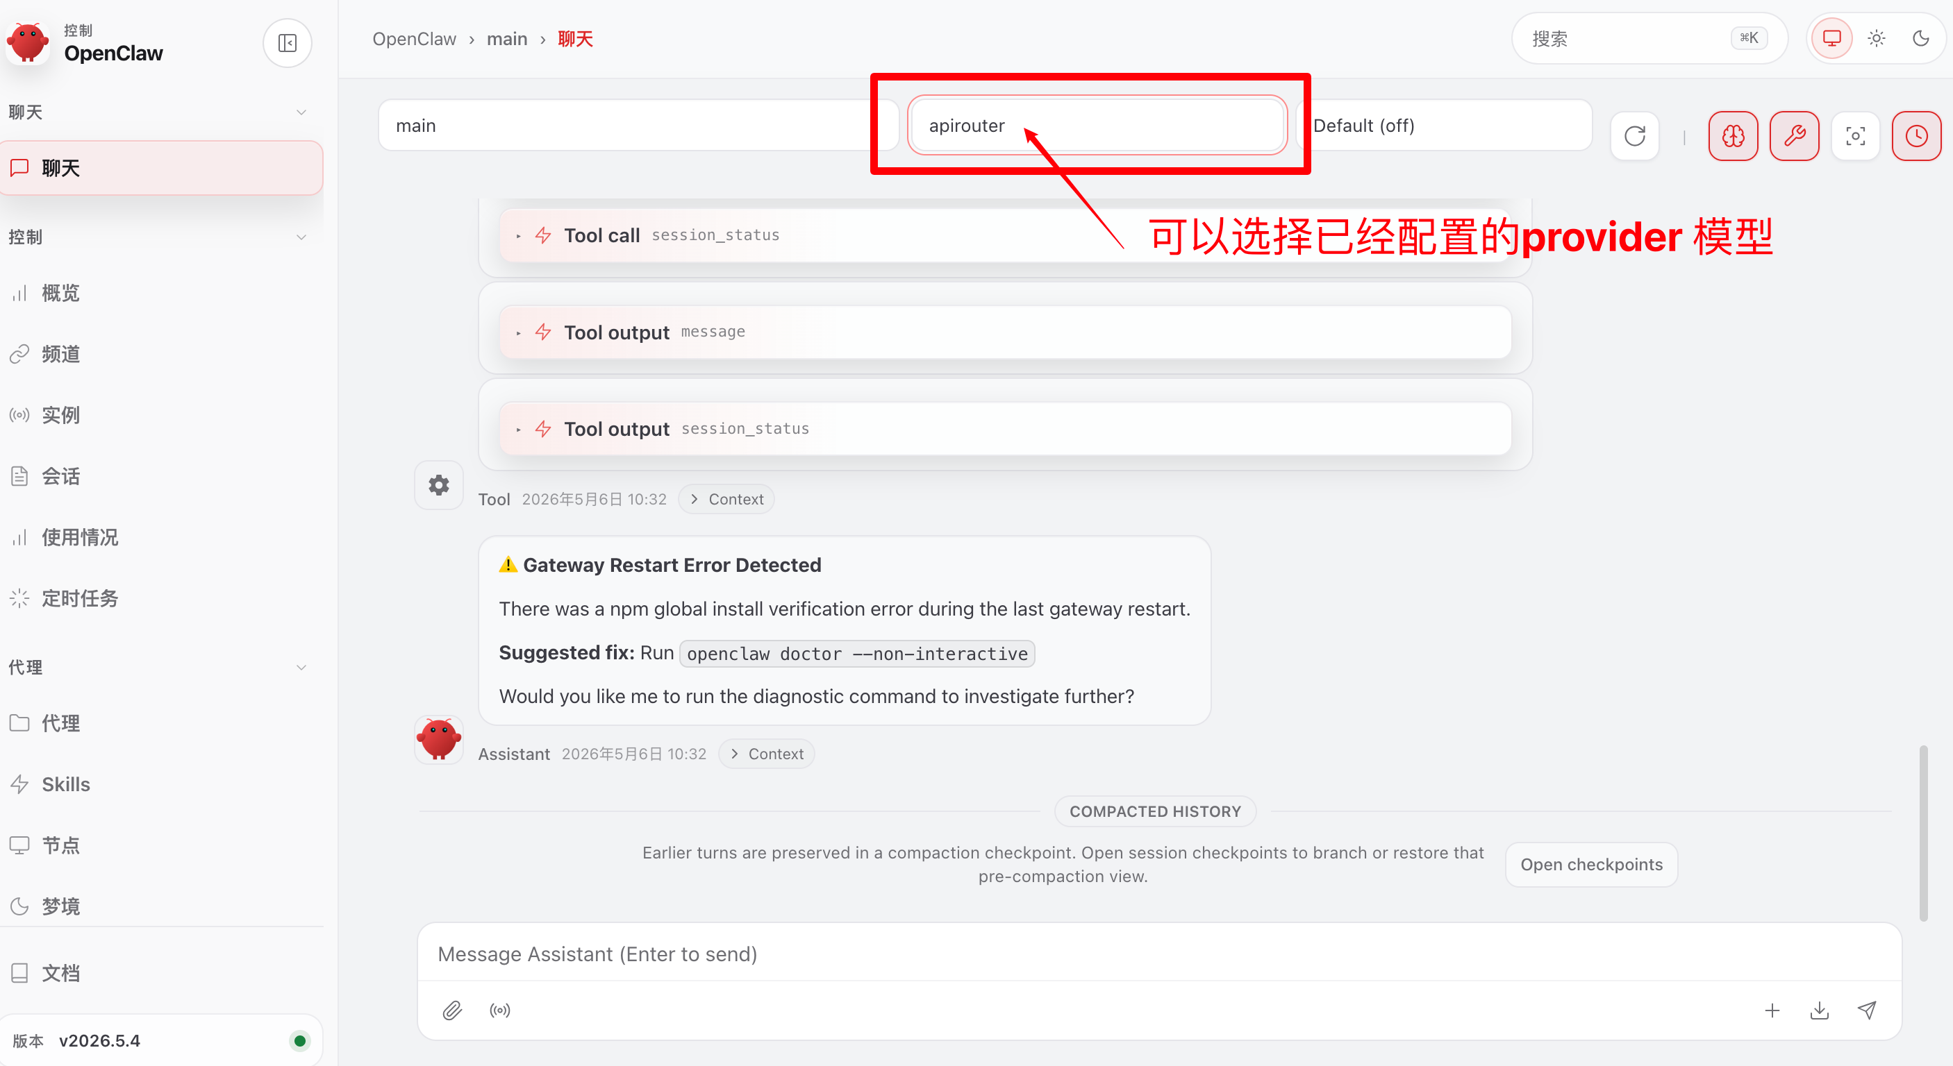This screenshot has height=1066, width=1953.
Task: Toggle the brain thinking icon
Action: click(1733, 137)
